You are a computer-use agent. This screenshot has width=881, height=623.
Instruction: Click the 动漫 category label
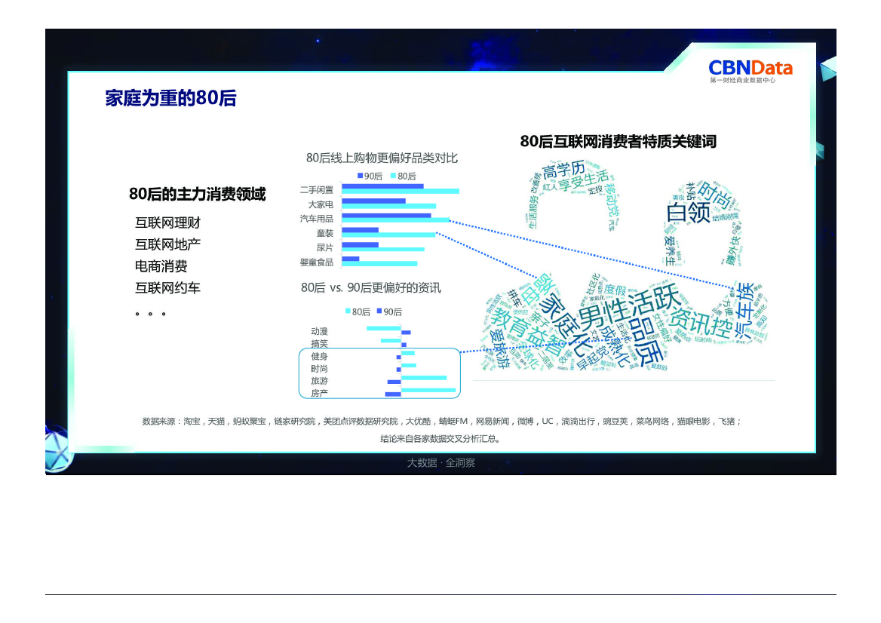pos(319,331)
